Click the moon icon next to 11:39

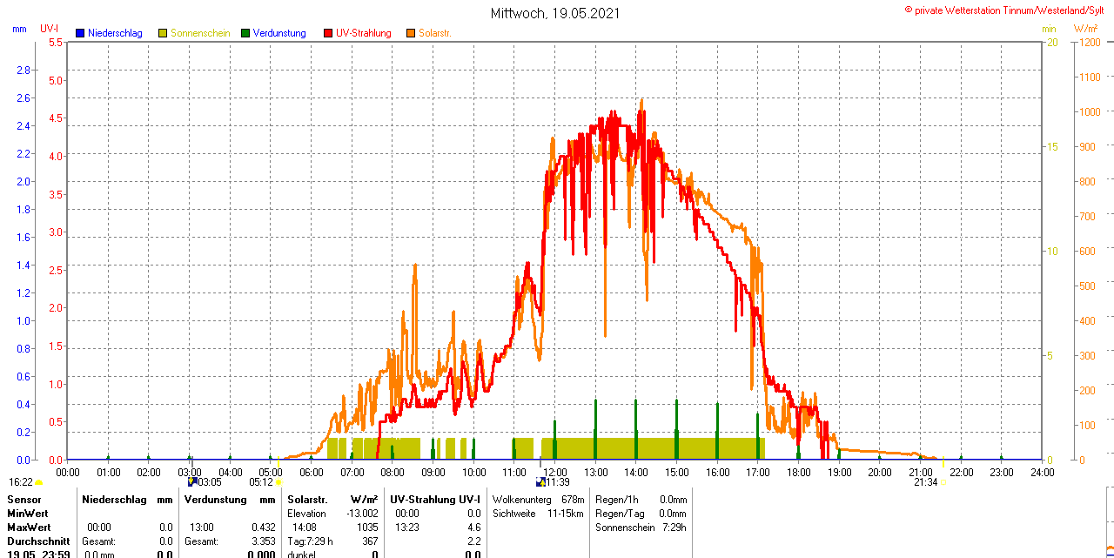[x=540, y=481]
